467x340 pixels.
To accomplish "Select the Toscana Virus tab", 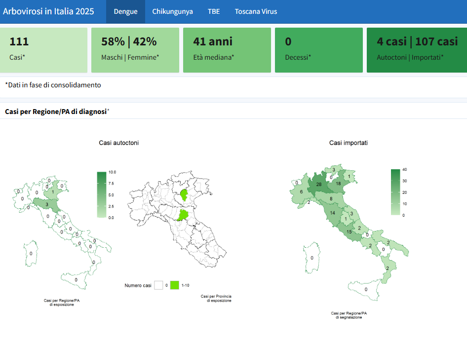I will pos(256,11).
